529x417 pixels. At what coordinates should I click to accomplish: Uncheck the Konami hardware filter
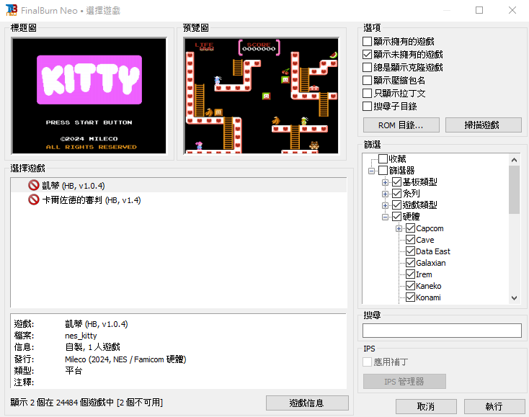(410, 297)
